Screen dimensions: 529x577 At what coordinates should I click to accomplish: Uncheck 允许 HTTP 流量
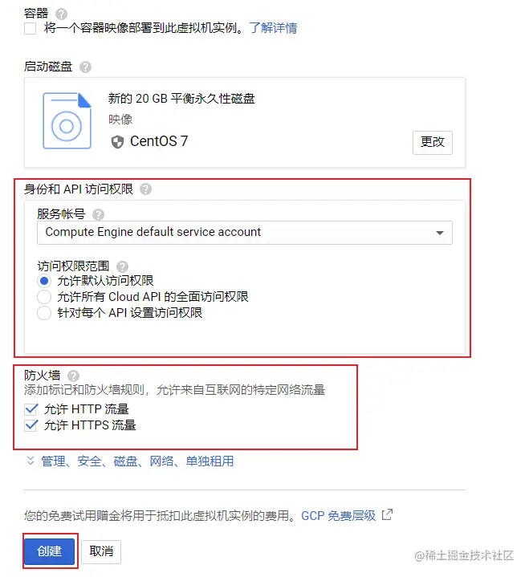coord(31,408)
